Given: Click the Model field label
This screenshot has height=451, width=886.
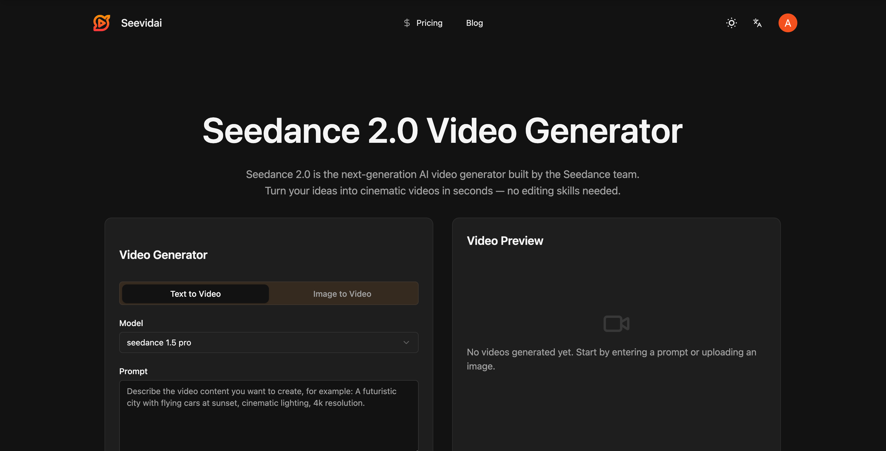Looking at the screenshot, I should pyautogui.click(x=131, y=323).
